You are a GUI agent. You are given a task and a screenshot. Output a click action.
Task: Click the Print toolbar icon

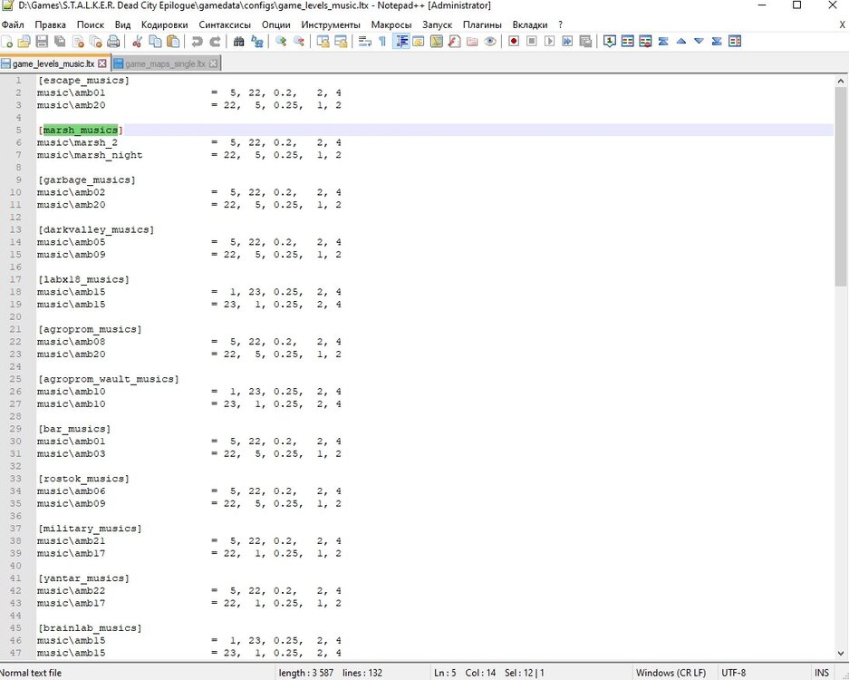point(113,42)
